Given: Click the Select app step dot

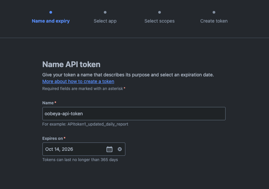Looking at the screenshot, I should 105,12.
